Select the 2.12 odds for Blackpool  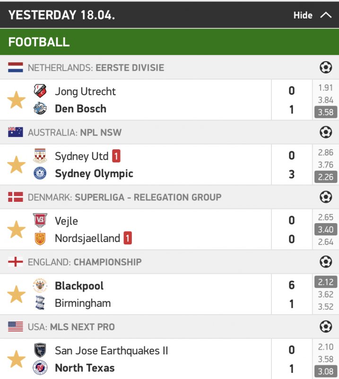pyautogui.click(x=326, y=282)
